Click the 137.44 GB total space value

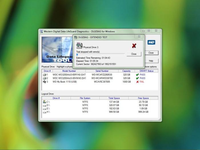point(114,102)
